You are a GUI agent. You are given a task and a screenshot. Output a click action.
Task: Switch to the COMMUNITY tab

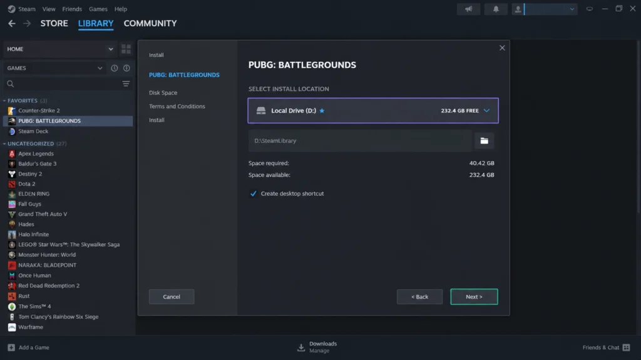(x=150, y=24)
